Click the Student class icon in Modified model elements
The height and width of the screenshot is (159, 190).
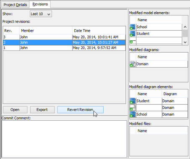coord(133,34)
